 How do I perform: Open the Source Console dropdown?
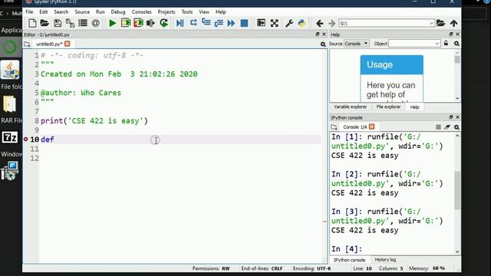(357, 44)
